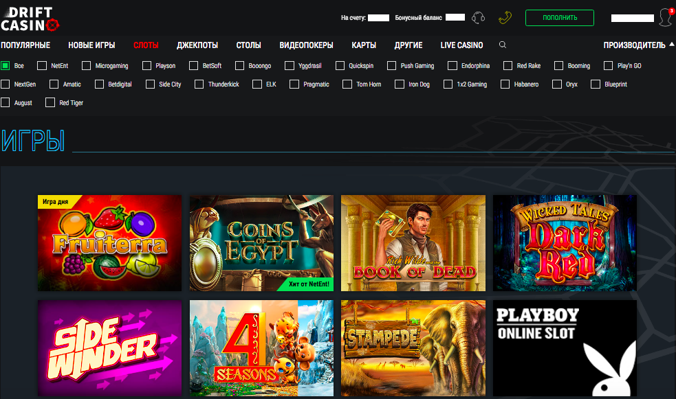This screenshot has width=676, height=399.
Task: Select the Популярные games category
Action: click(25, 45)
